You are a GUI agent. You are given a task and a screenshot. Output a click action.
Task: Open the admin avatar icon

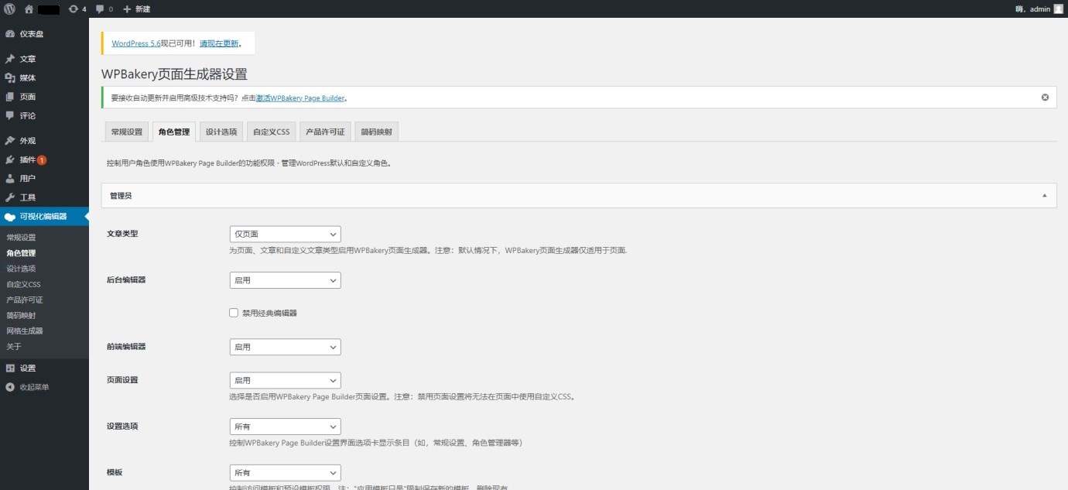1058,9
